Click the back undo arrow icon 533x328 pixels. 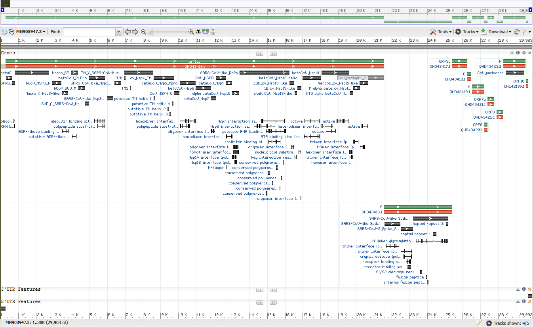point(4,32)
